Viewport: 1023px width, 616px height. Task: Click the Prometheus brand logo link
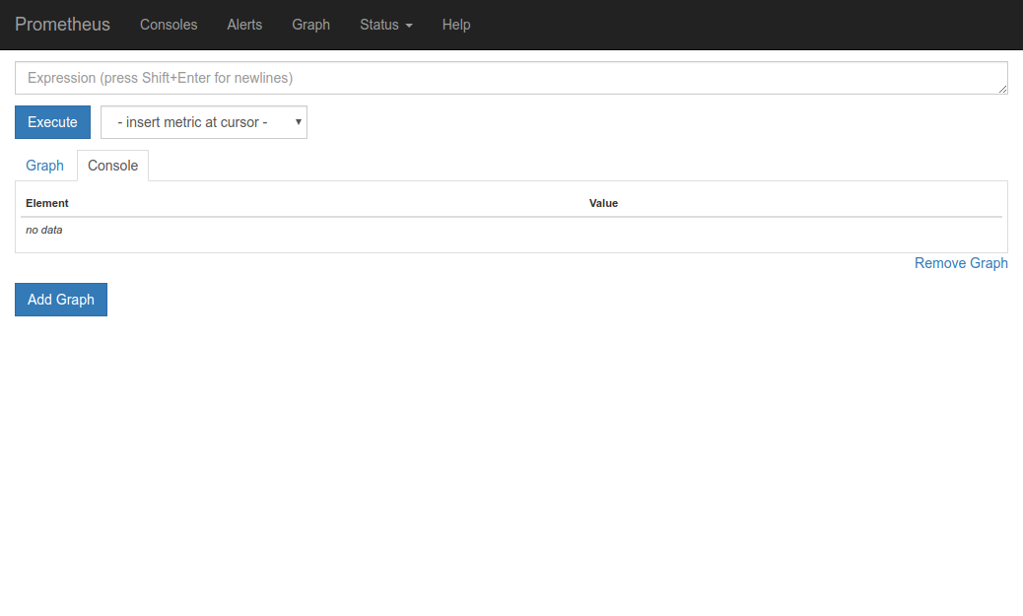[x=62, y=25]
